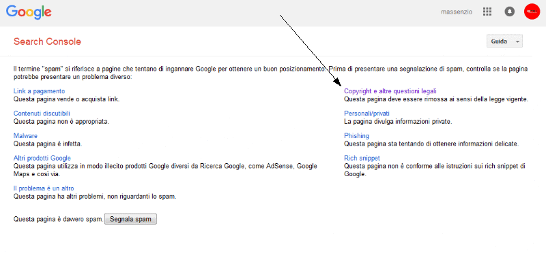Open the Malware link

coord(25,136)
